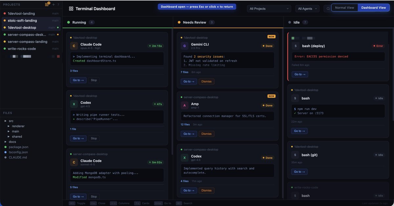Screen dimensions: 394x206
Task: Click the X avatar of running Codex card
Action: (x=74, y=104)
